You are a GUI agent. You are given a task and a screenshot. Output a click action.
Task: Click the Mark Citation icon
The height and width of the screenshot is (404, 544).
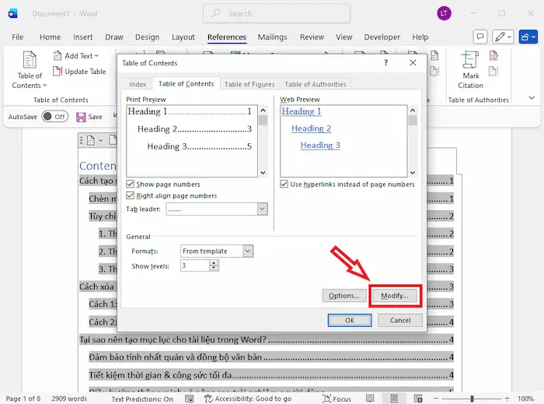(469, 61)
